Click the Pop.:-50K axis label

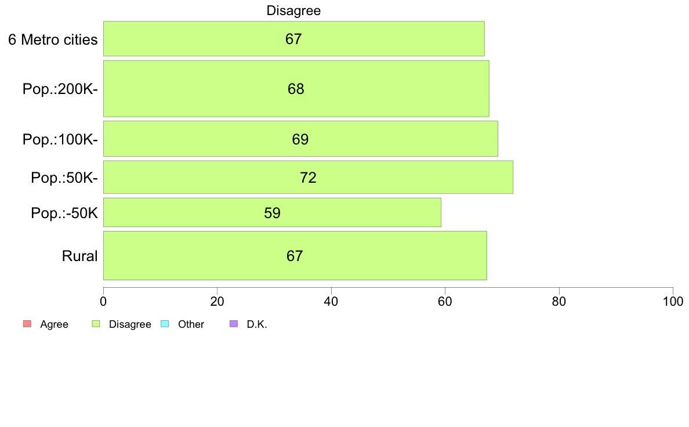coord(64,213)
